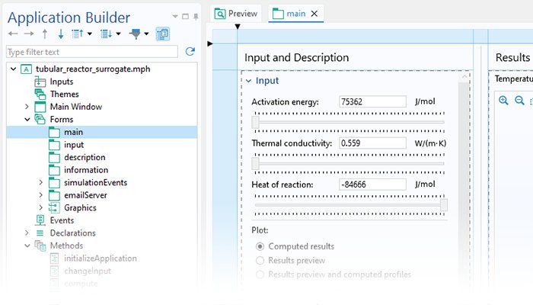Expand the emailServer form node

[x=41, y=195]
